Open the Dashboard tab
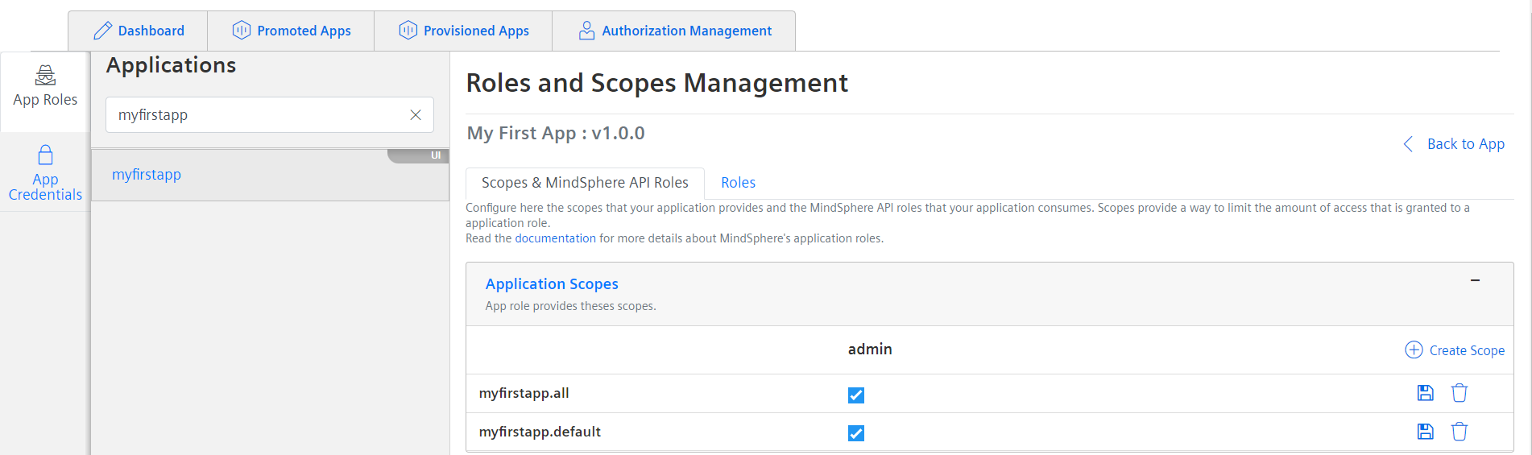Viewport: 1532px width, 455px height. (x=139, y=31)
